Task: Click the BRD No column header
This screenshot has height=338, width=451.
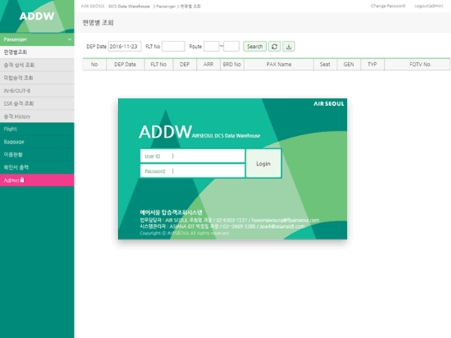Action: 232,65
